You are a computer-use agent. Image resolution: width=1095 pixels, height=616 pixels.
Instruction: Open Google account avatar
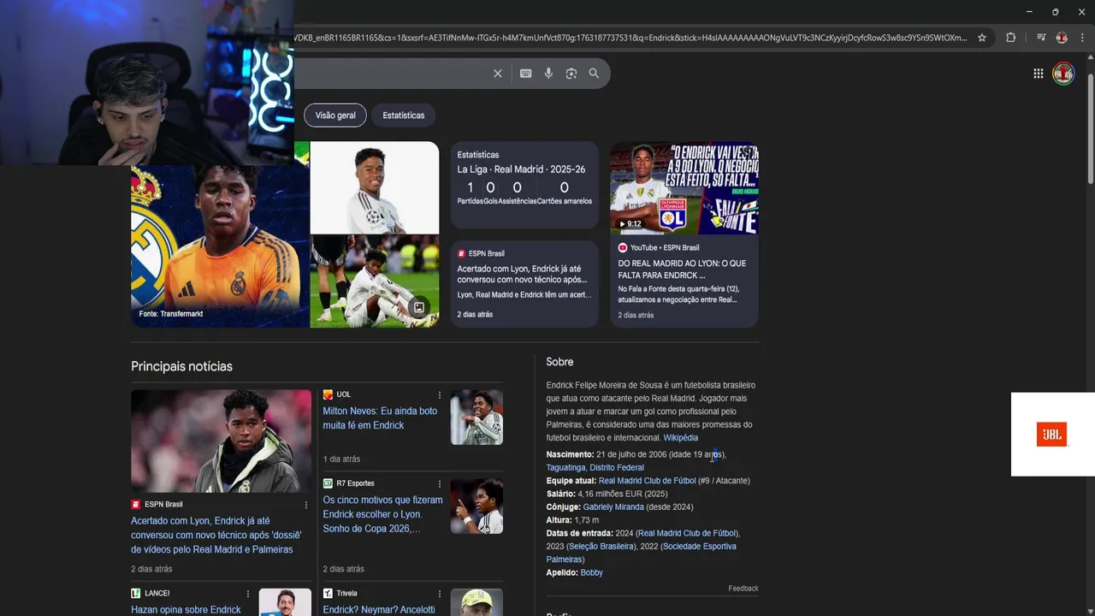click(x=1063, y=74)
